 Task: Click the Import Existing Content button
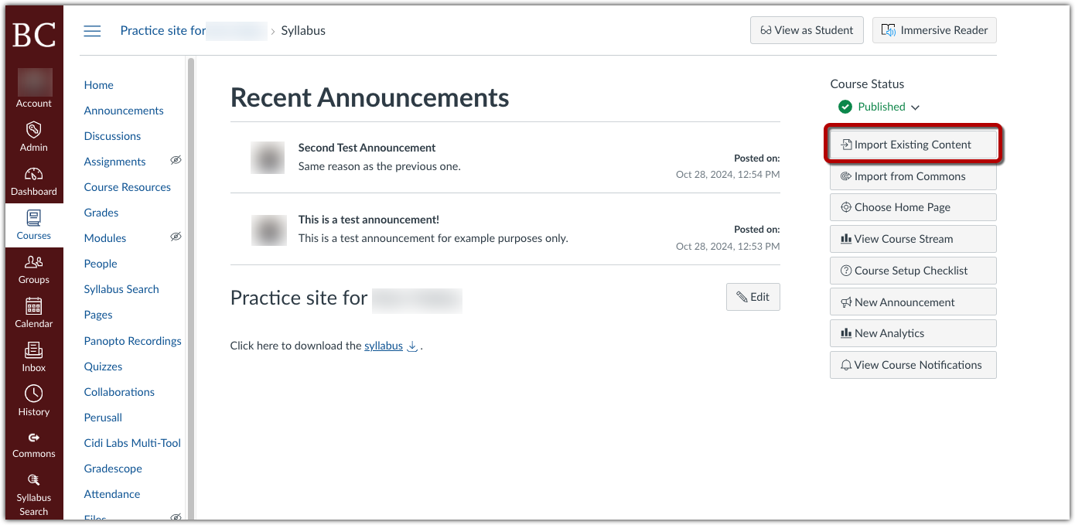(913, 144)
